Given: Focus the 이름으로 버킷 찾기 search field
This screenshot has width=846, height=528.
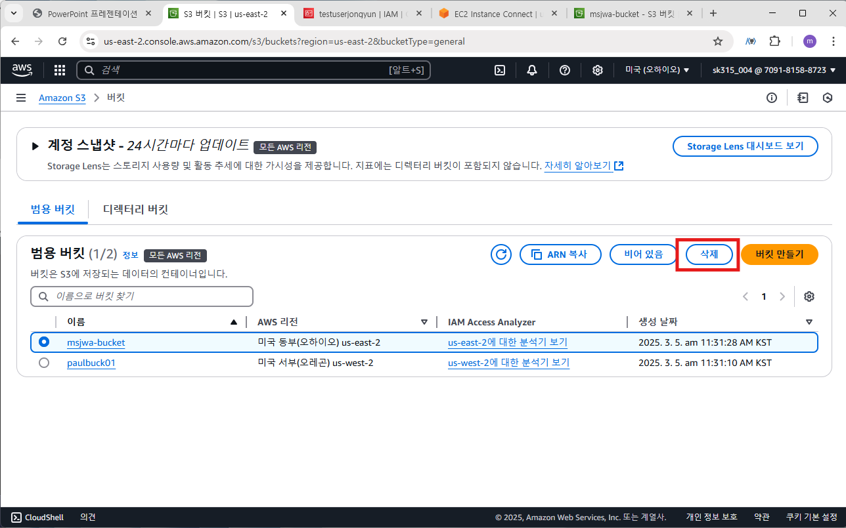Looking at the screenshot, I should point(142,296).
